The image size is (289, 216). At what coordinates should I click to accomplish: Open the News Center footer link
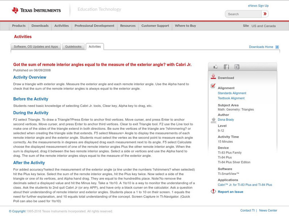tap(268, 210)
